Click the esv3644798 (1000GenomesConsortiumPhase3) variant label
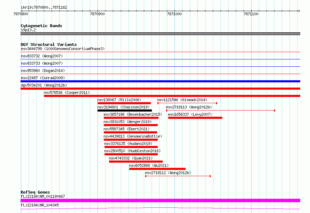310x213 pixels. [x=63, y=49]
